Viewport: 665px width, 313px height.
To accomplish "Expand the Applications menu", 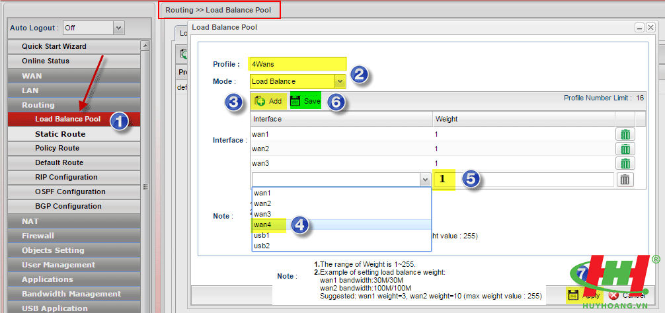I will pyautogui.click(x=74, y=279).
